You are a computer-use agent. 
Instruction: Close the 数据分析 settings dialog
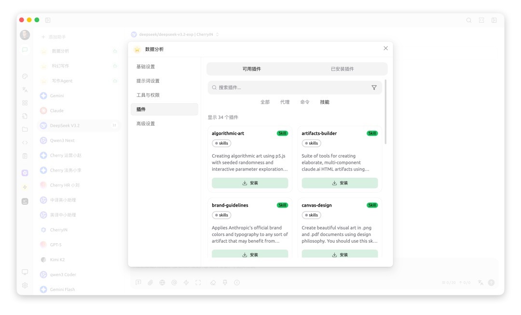click(386, 48)
